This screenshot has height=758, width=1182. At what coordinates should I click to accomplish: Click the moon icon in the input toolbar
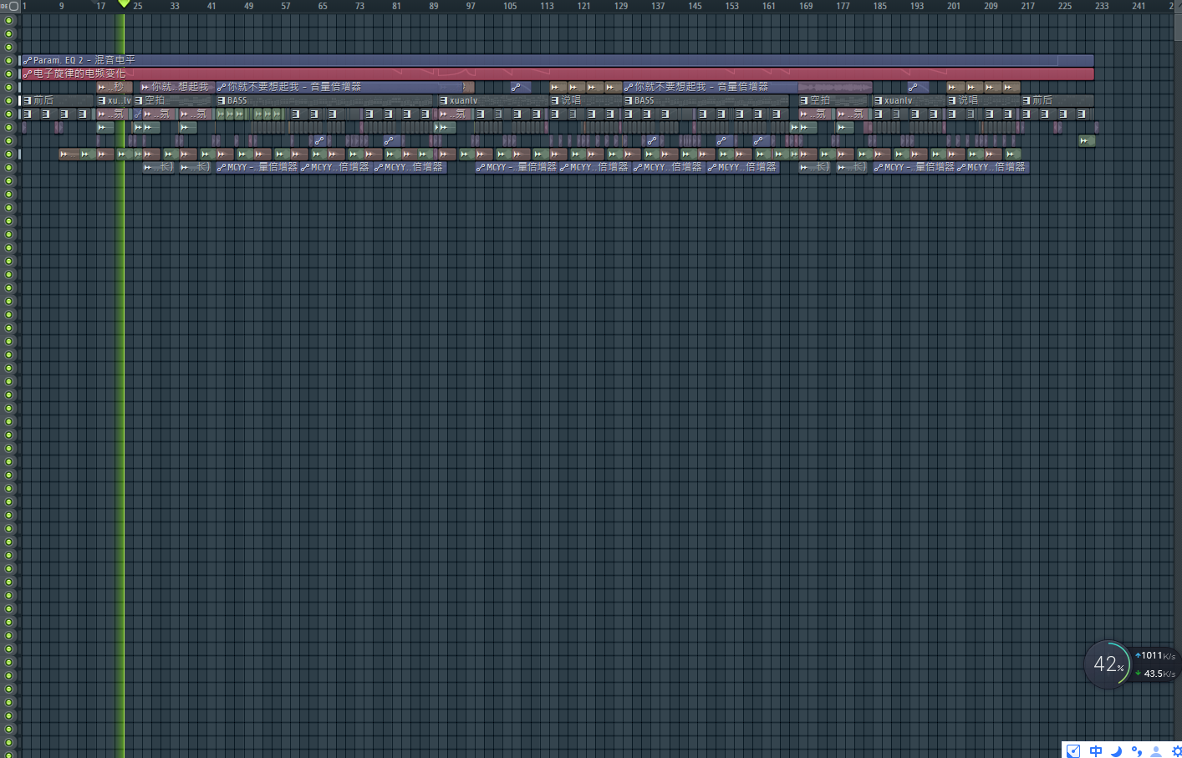[1116, 750]
